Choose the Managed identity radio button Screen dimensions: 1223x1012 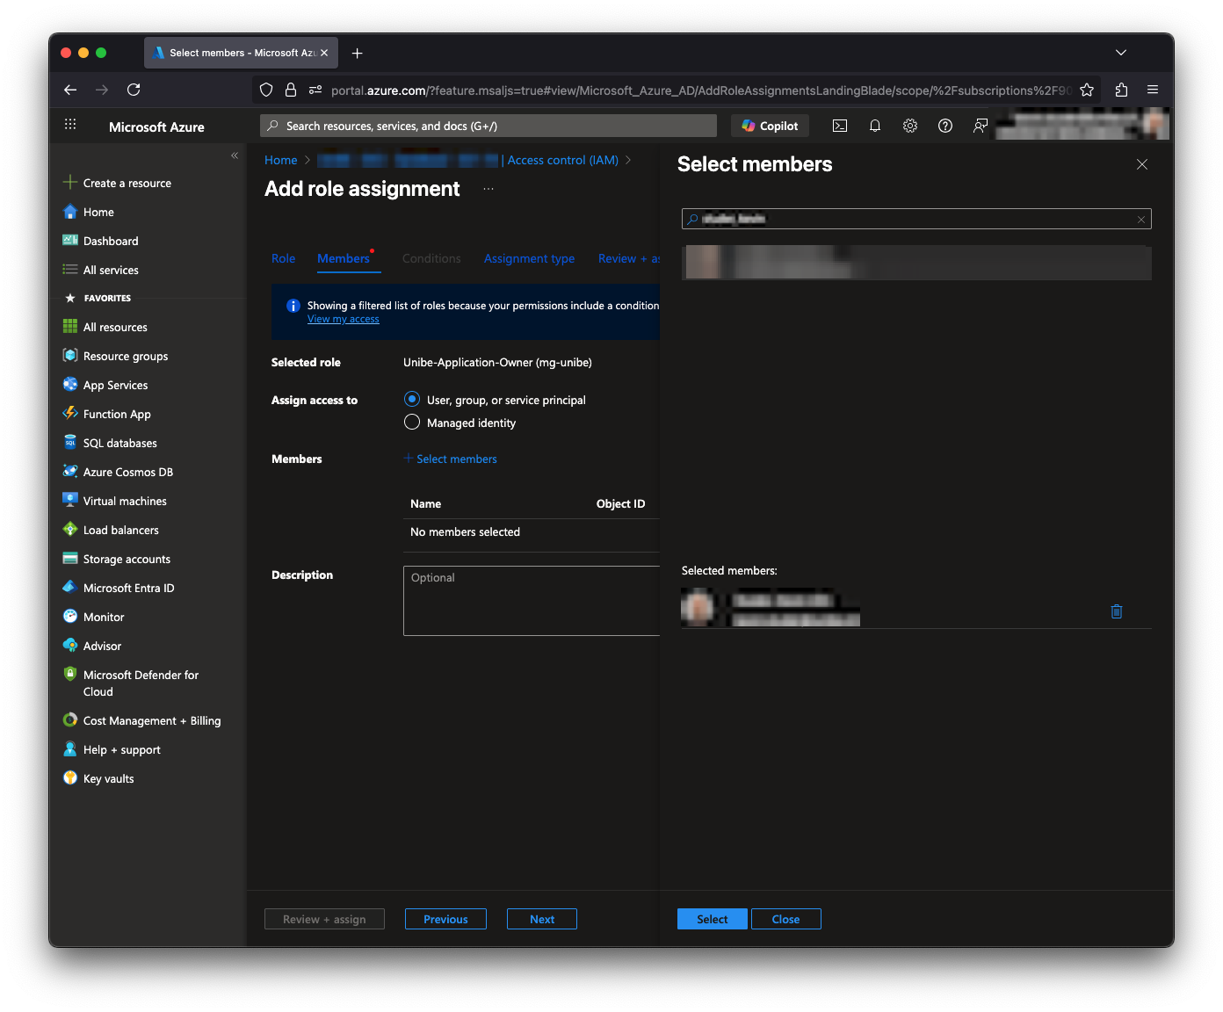click(x=412, y=423)
